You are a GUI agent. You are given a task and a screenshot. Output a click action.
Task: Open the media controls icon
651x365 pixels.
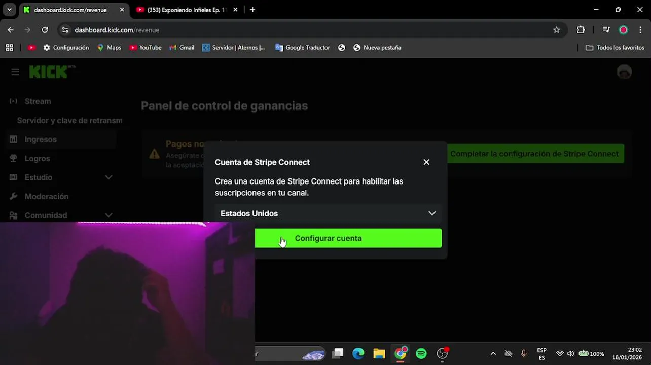tap(606, 30)
